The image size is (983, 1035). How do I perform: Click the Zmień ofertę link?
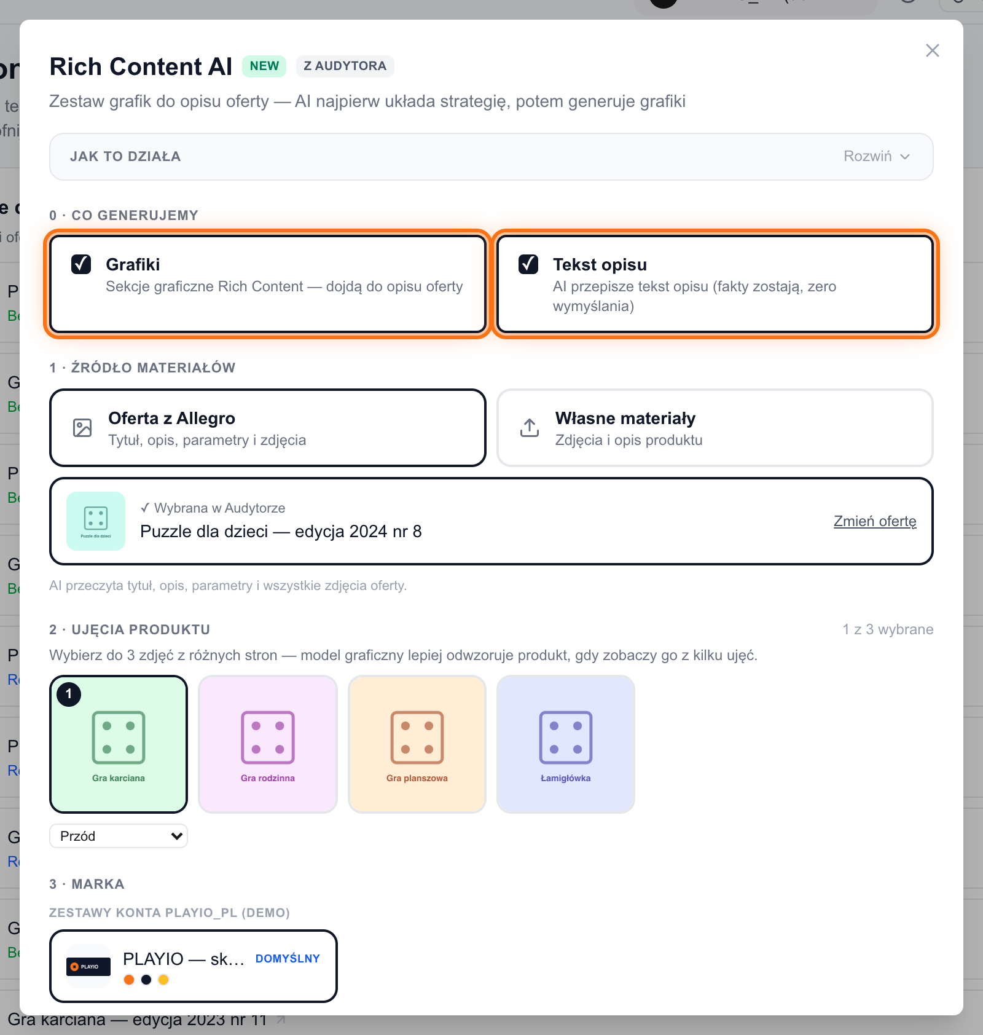875,521
